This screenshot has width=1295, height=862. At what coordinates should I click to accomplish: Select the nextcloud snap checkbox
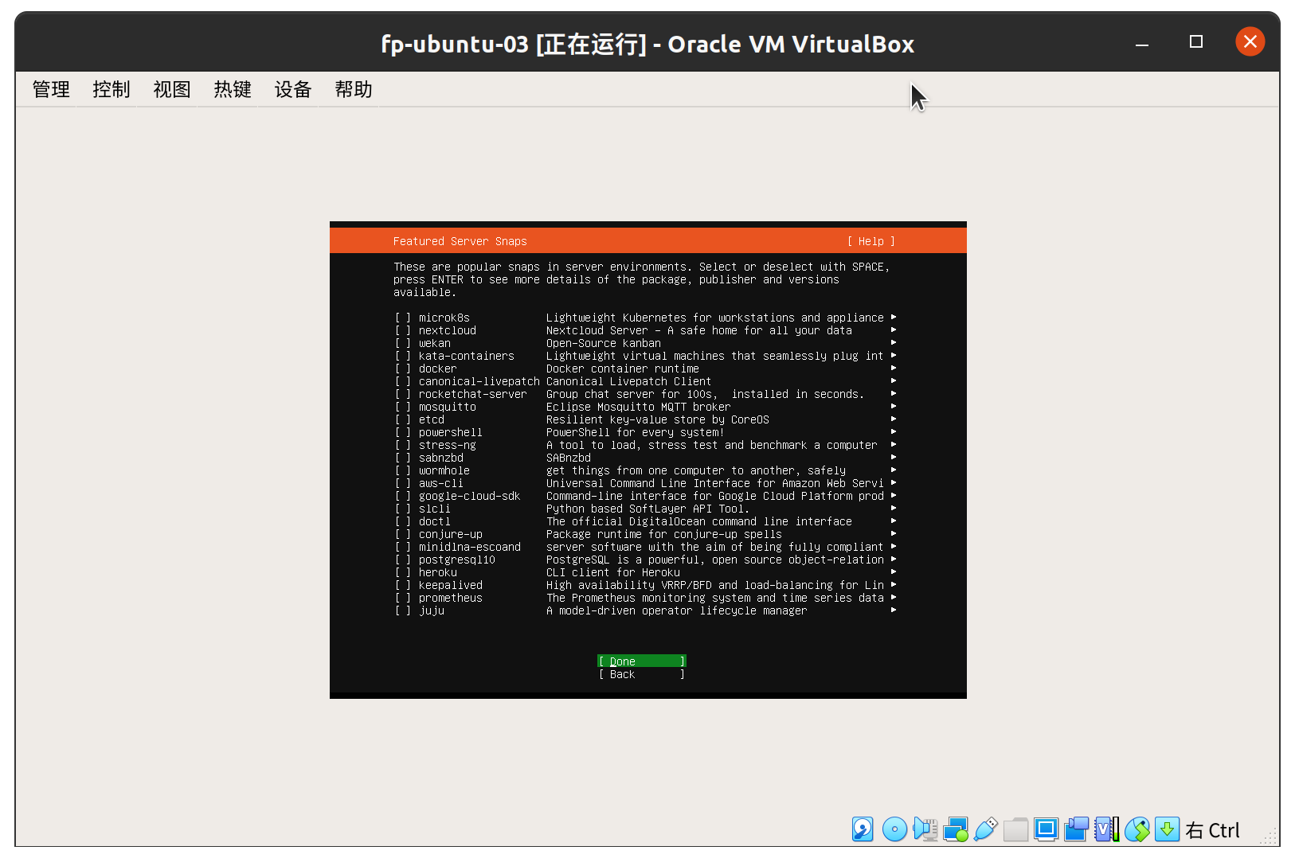coord(403,330)
